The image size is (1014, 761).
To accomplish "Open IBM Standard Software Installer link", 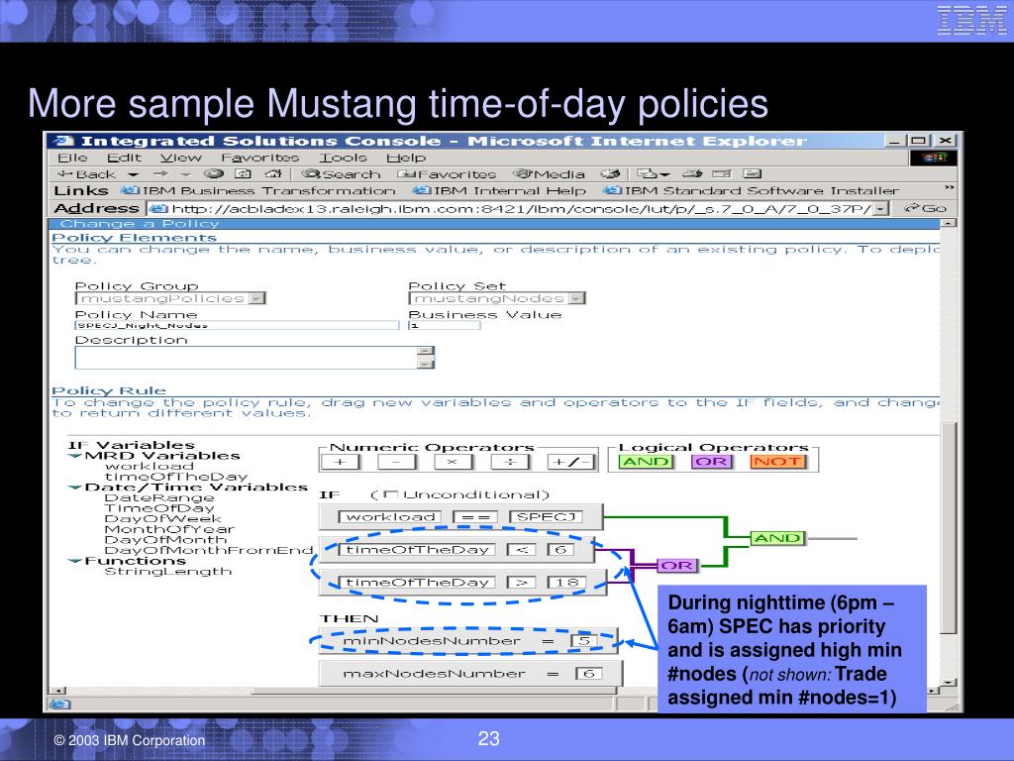I will [751, 191].
